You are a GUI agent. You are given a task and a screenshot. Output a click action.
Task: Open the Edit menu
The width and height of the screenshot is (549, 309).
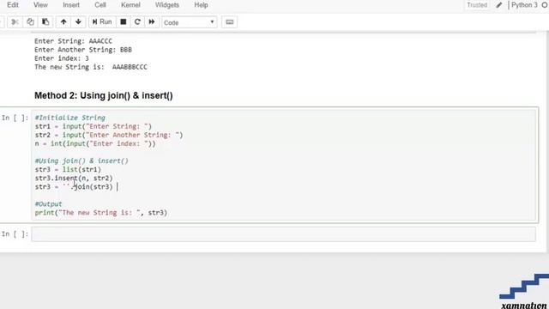13,5
